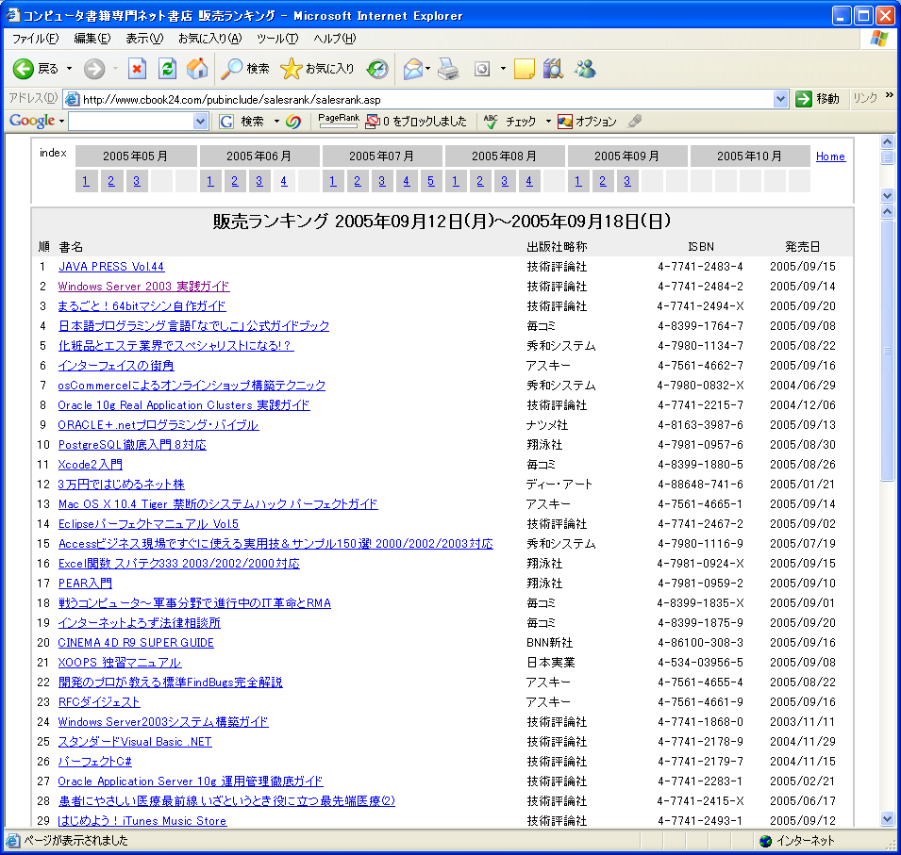Open the Mail button dropdown arrow
Image resolution: width=901 pixels, height=855 pixels.
point(428,70)
